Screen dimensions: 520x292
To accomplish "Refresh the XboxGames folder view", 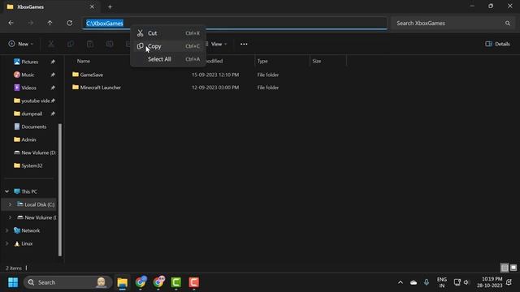I will [x=69, y=24].
